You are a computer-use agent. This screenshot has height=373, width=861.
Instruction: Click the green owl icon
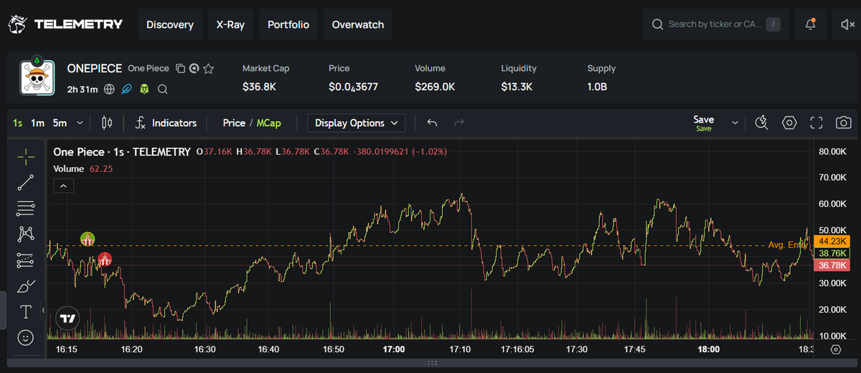point(145,90)
